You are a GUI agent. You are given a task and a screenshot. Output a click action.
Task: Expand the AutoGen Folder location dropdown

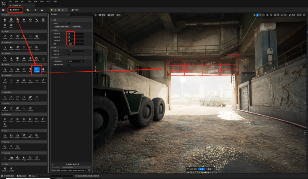(x=74, y=170)
